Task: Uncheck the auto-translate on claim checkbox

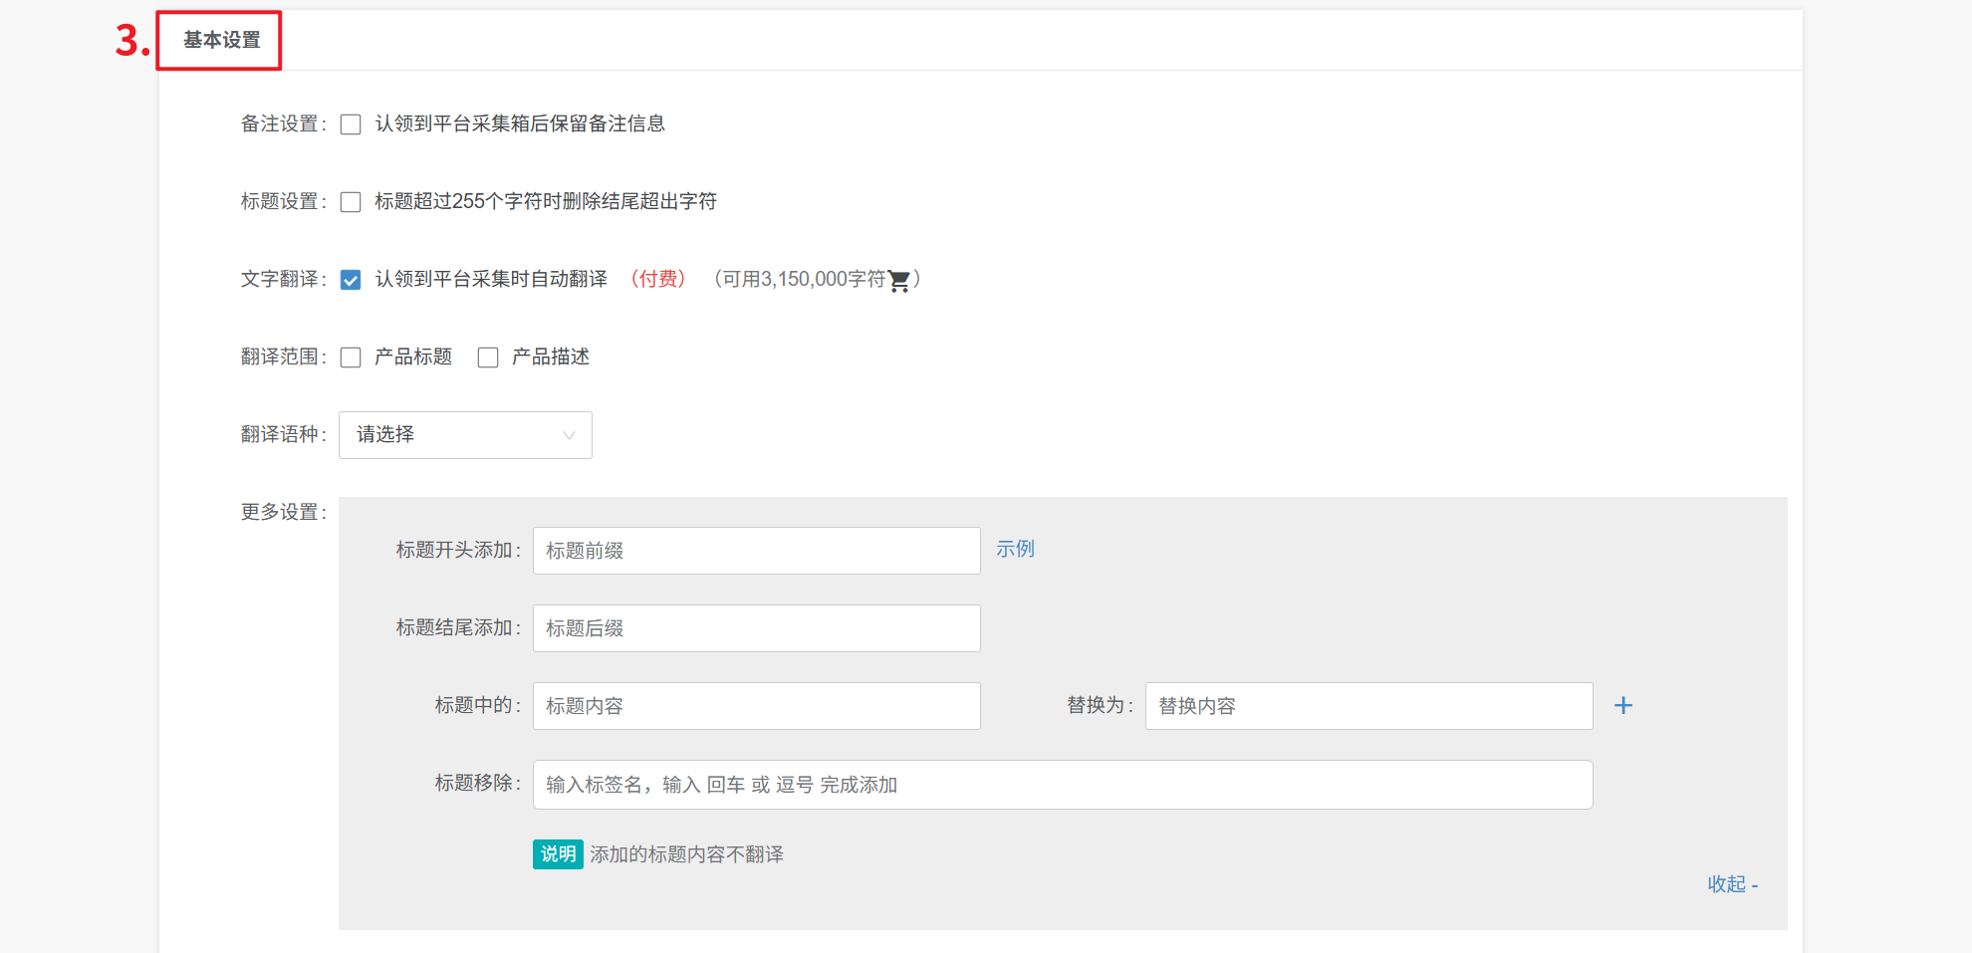Action: coord(351,280)
